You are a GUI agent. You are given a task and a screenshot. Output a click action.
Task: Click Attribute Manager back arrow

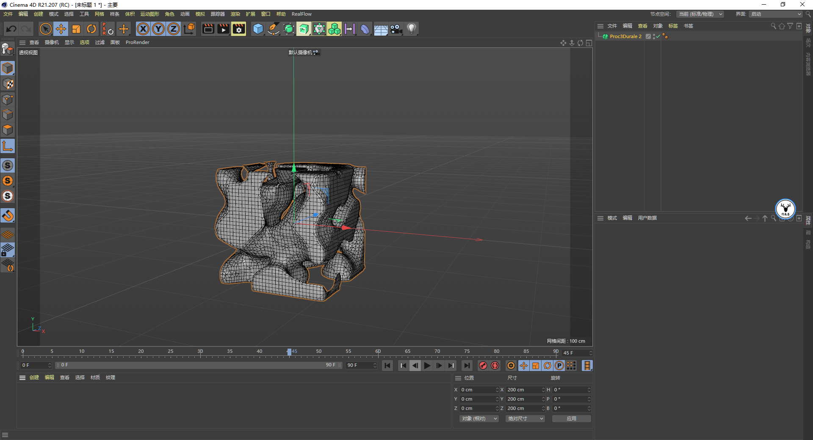pos(748,218)
